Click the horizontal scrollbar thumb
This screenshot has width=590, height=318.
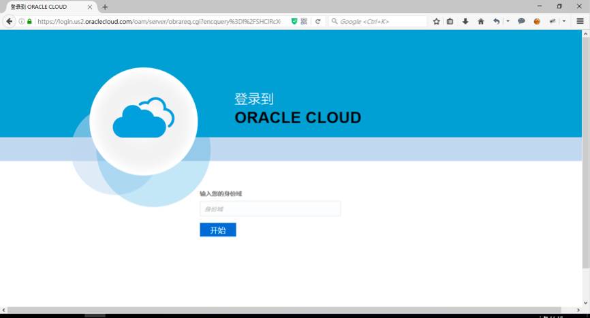[x=285, y=310]
